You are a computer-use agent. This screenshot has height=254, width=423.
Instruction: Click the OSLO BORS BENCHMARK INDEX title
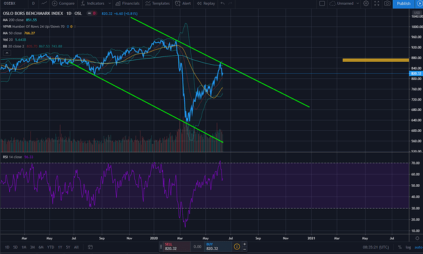tap(33, 13)
